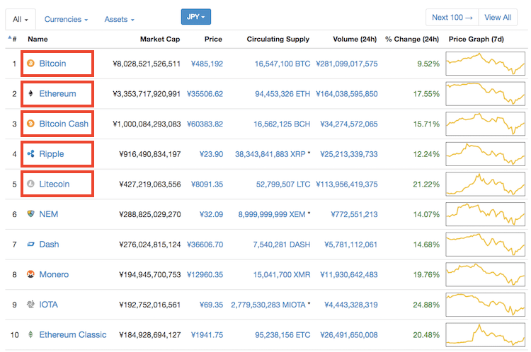The height and width of the screenshot is (352, 531).
Task: Expand the Currencies dropdown
Action: [x=66, y=19]
